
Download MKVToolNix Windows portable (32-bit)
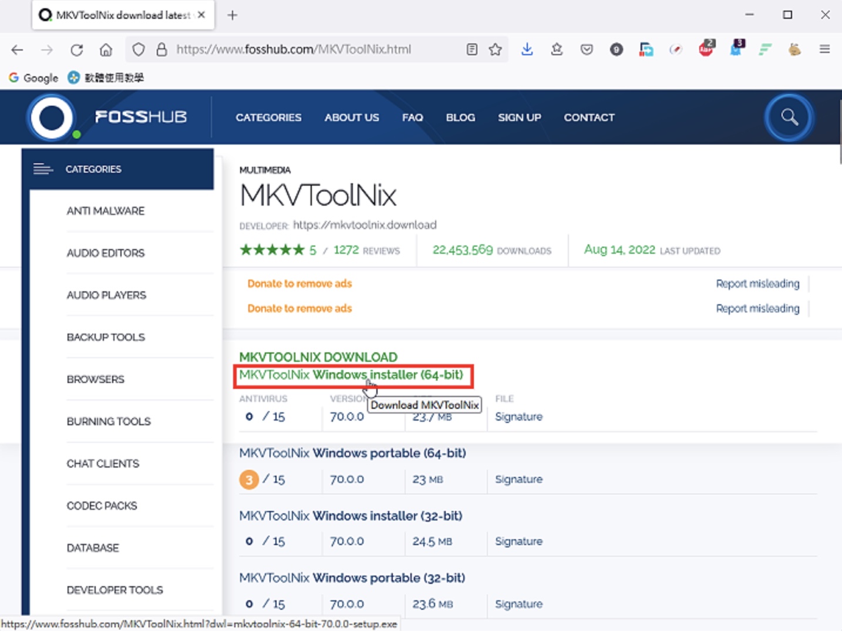(352, 578)
